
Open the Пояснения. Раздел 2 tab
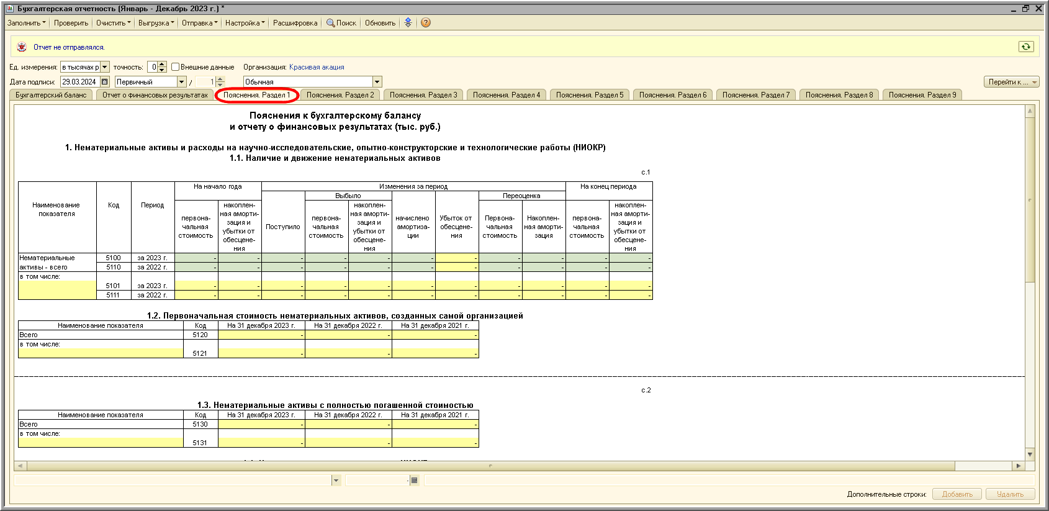click(x=340, y=95)
